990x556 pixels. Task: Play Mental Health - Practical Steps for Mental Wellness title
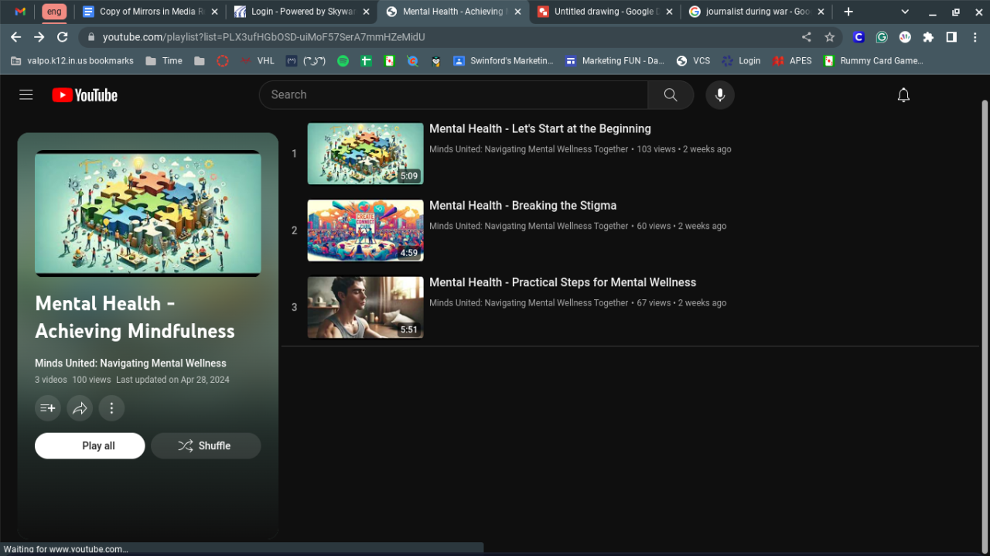[562, 282]
